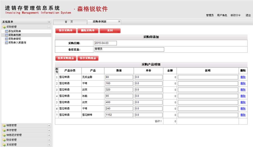Viewport: 253px width, 147px height.
Task: Click the 选择采购商品 button
Action: pos(65,58)
